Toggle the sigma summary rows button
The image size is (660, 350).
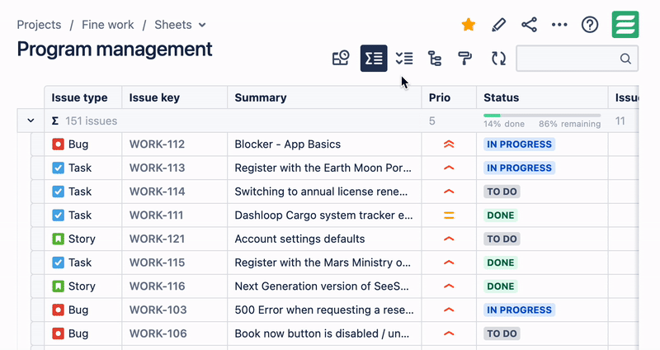374,58
